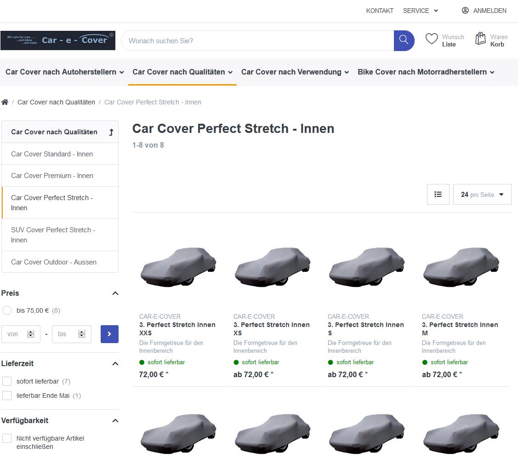Select 'Car Cover Standard - Innen' category

[60, 154]
